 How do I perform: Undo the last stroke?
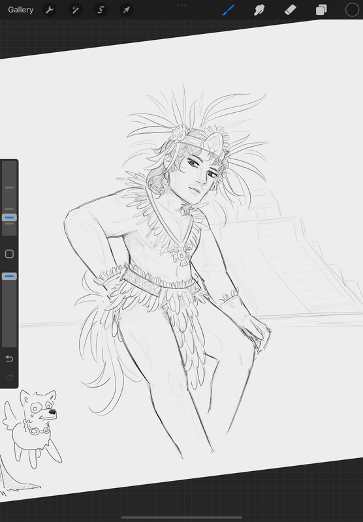(9, 358)
